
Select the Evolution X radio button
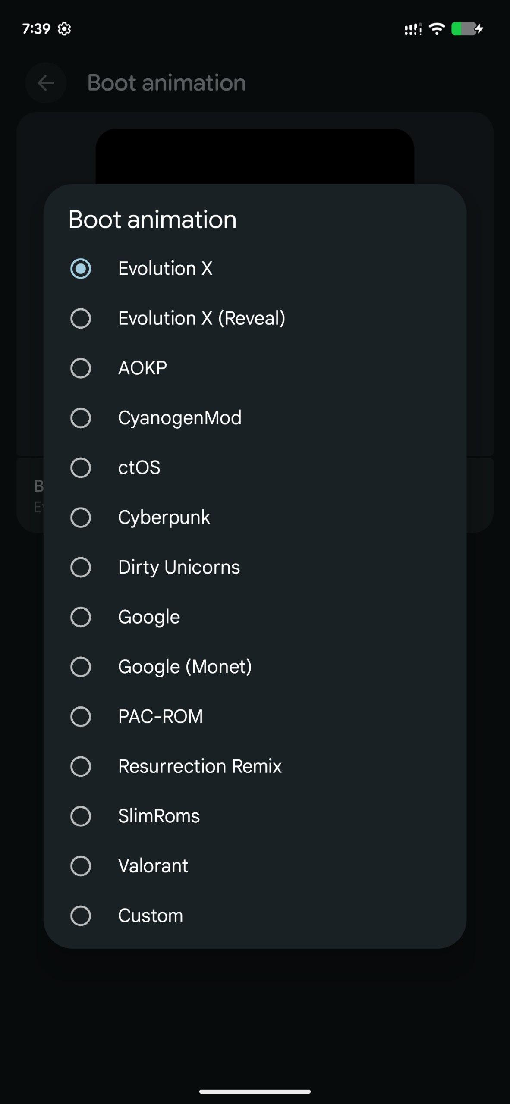[x=81, y=269]
